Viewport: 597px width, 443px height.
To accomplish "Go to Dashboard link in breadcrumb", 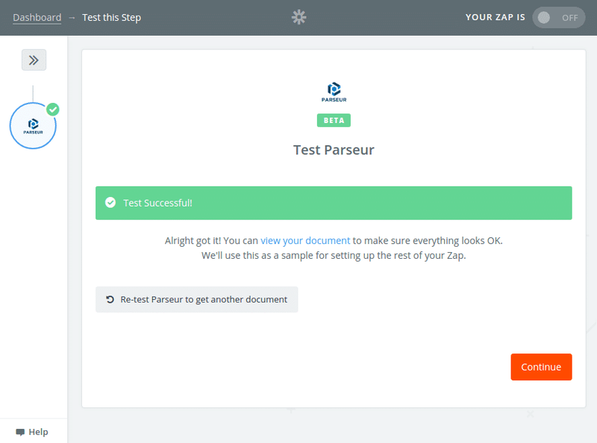I will coord(37,17).
